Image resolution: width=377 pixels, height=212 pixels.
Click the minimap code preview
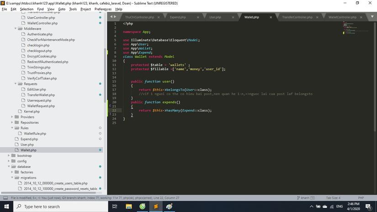tap(356, 28)
